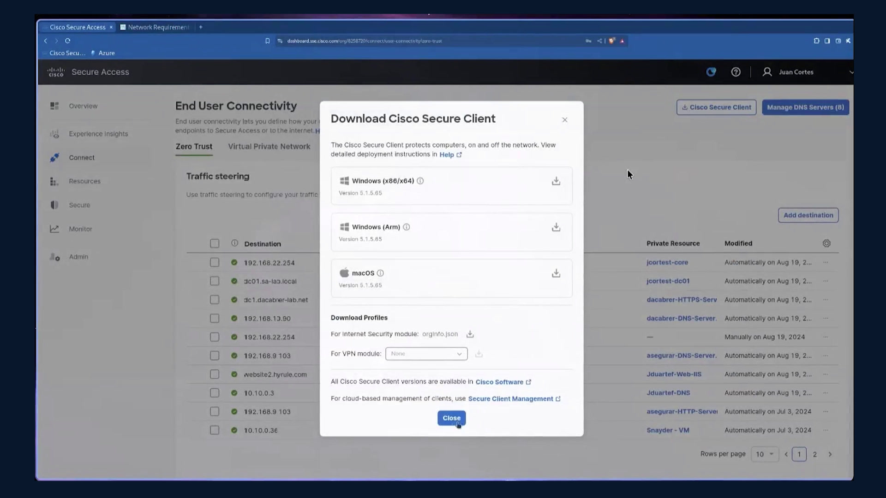Select all destinations header checkbox
Viewport: 886px width, 498px height.
point(215,243)
